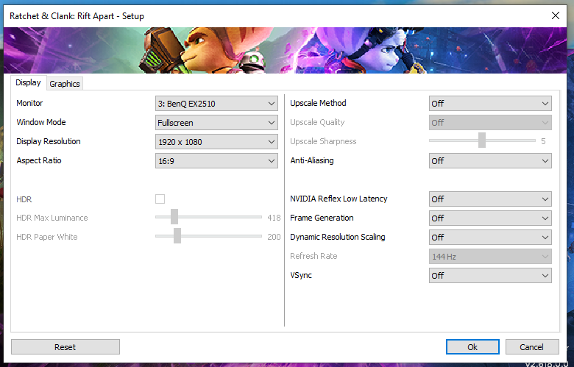The image size is (574, 367).
Task: Click the disabled Upscale Quality dropdown
Action: pos(490,123)
